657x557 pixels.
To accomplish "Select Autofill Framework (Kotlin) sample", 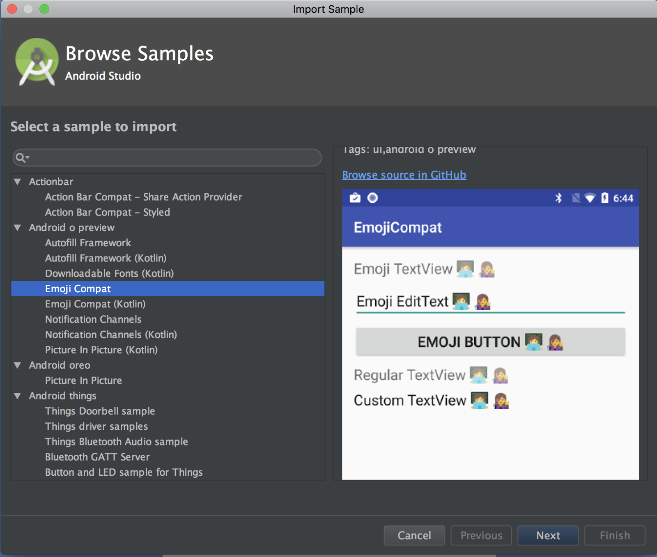I will pos(106,258).
